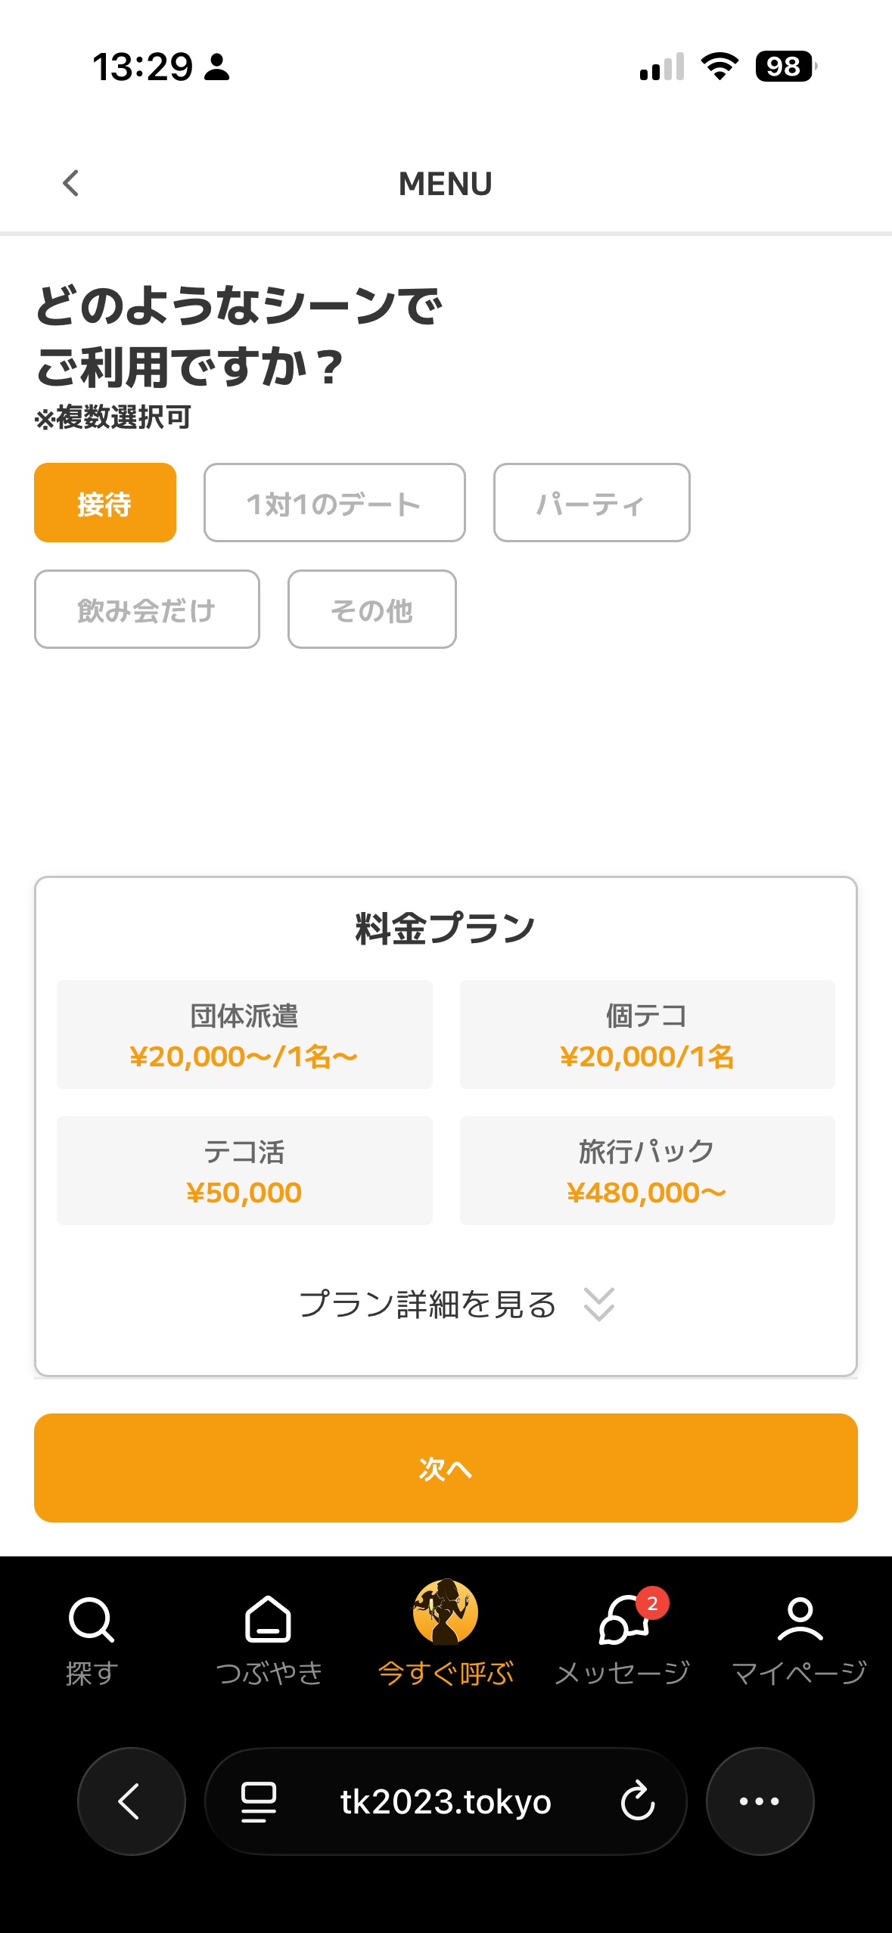892x1933 pixels.
Task: Tap the 今すぐ呼ぶ center logo icon
Action: pyautogui.click(x=446, y=1612)
